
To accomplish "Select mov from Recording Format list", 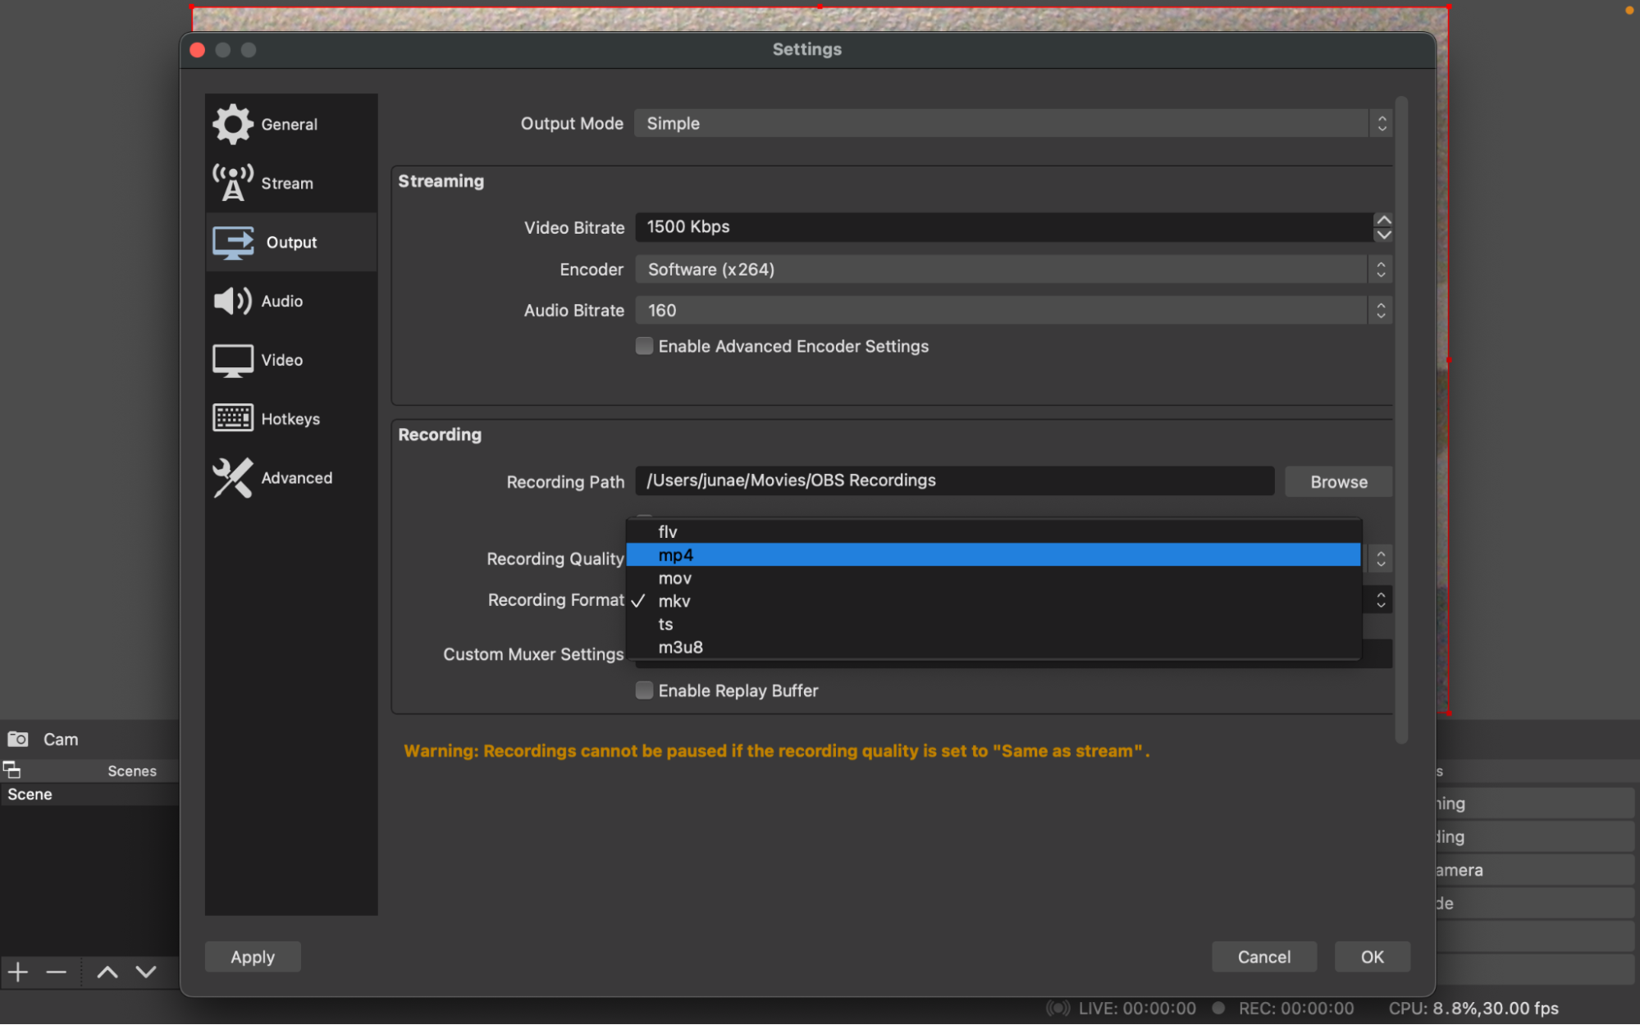I will coord(674,577).
